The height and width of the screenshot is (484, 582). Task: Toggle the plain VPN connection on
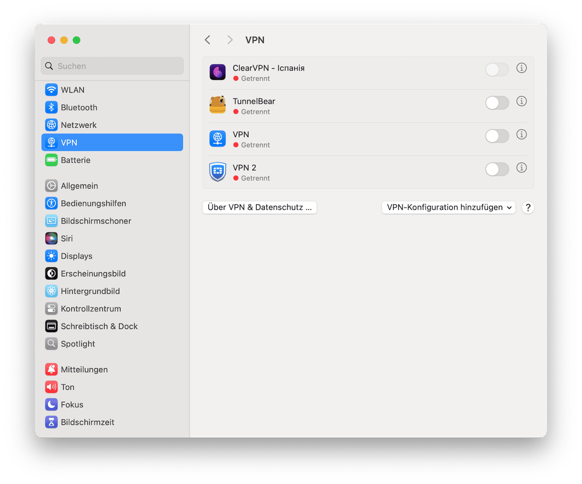tap(497, 136)
